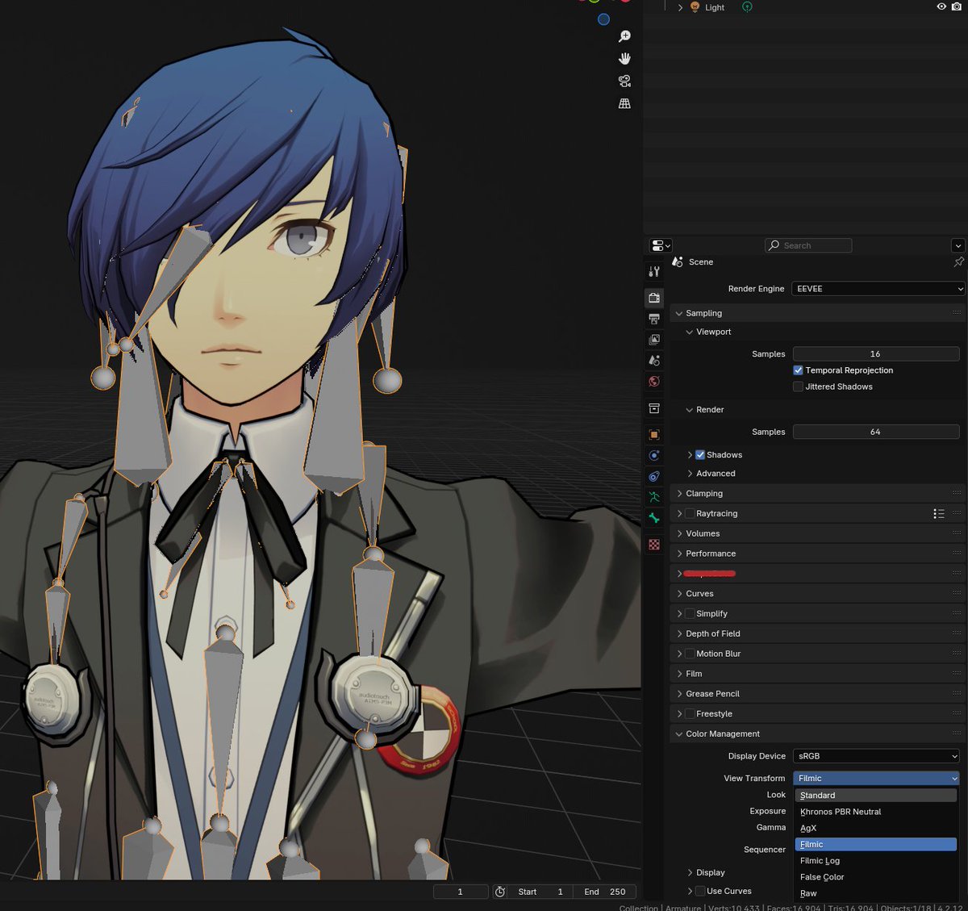Toggle the Shadows checkbox
Image resolution: width=968 pixels, height=911 pixels.
(x=700, y=455)
